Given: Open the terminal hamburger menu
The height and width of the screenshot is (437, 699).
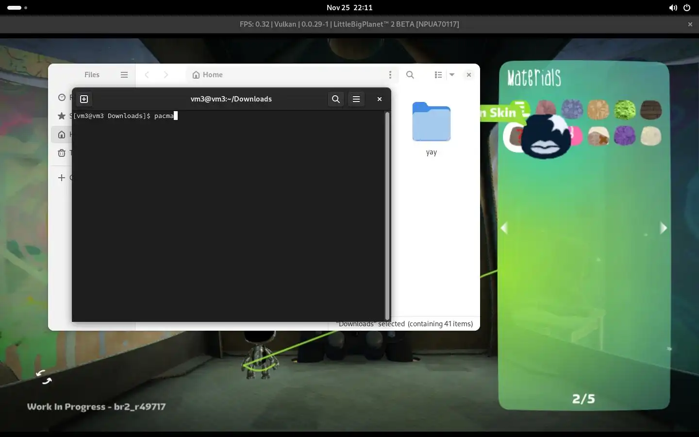Looking at the screenshot, I should pyautogui.click(x=356, y=99).
